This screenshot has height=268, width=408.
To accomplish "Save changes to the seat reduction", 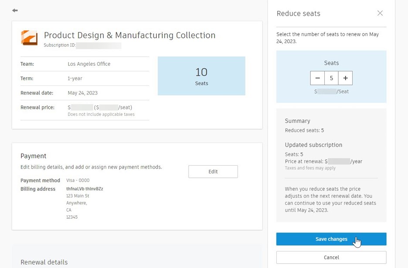I will (331, 239).
